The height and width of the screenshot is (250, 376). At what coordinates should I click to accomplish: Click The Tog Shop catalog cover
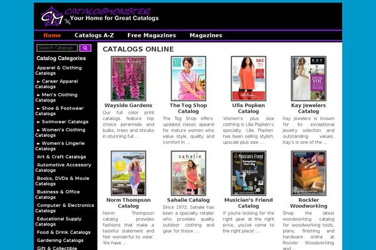189,79
